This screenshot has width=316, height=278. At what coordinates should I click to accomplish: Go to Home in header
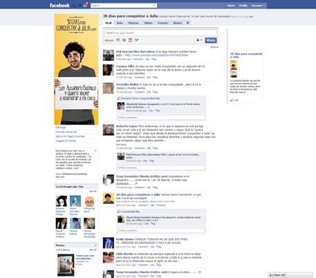[231, 6]
